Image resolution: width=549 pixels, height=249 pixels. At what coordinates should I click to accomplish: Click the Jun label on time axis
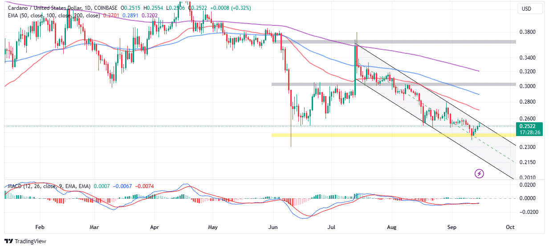[273, 227]
